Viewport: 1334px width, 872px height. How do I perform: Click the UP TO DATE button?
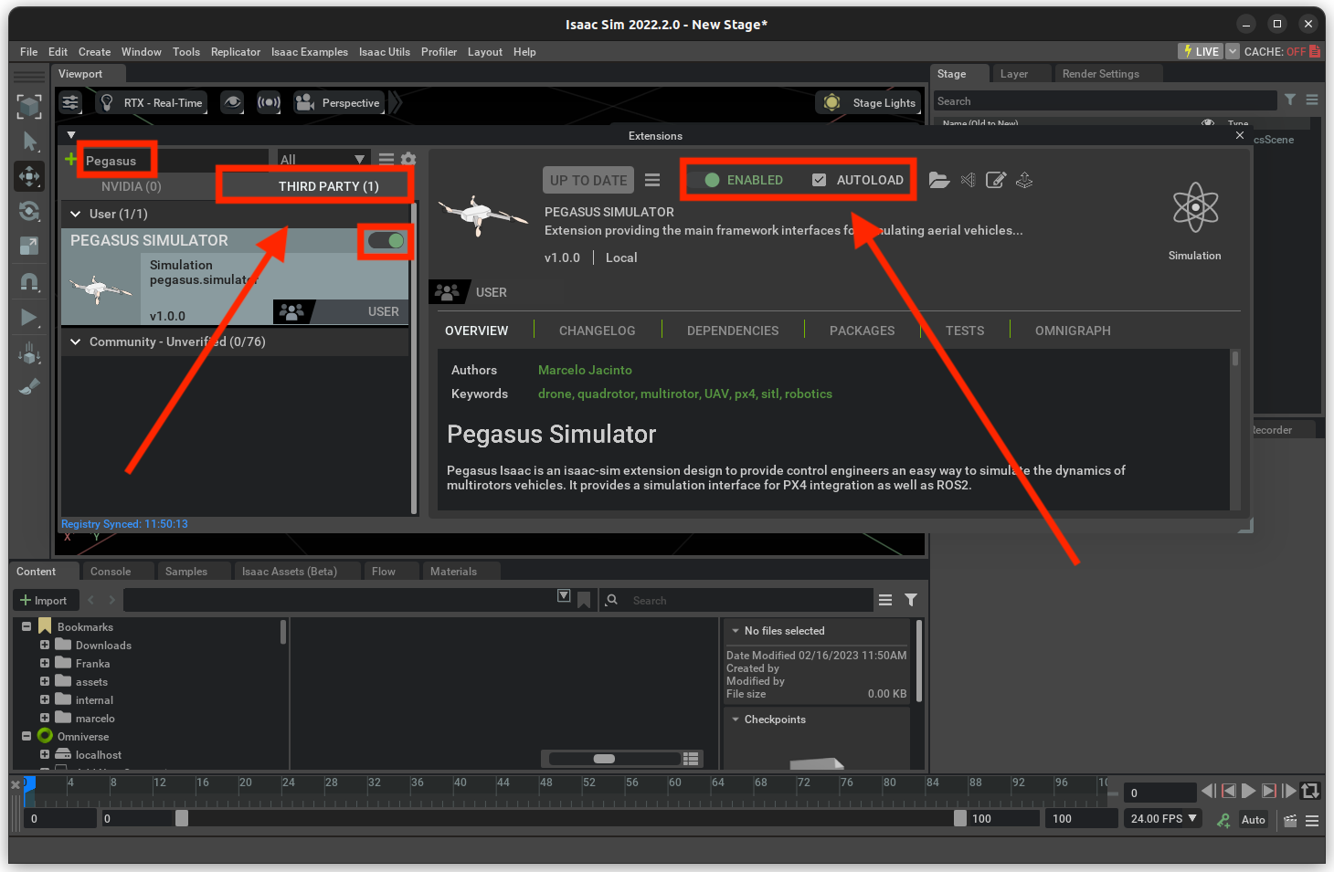(588, 180)
